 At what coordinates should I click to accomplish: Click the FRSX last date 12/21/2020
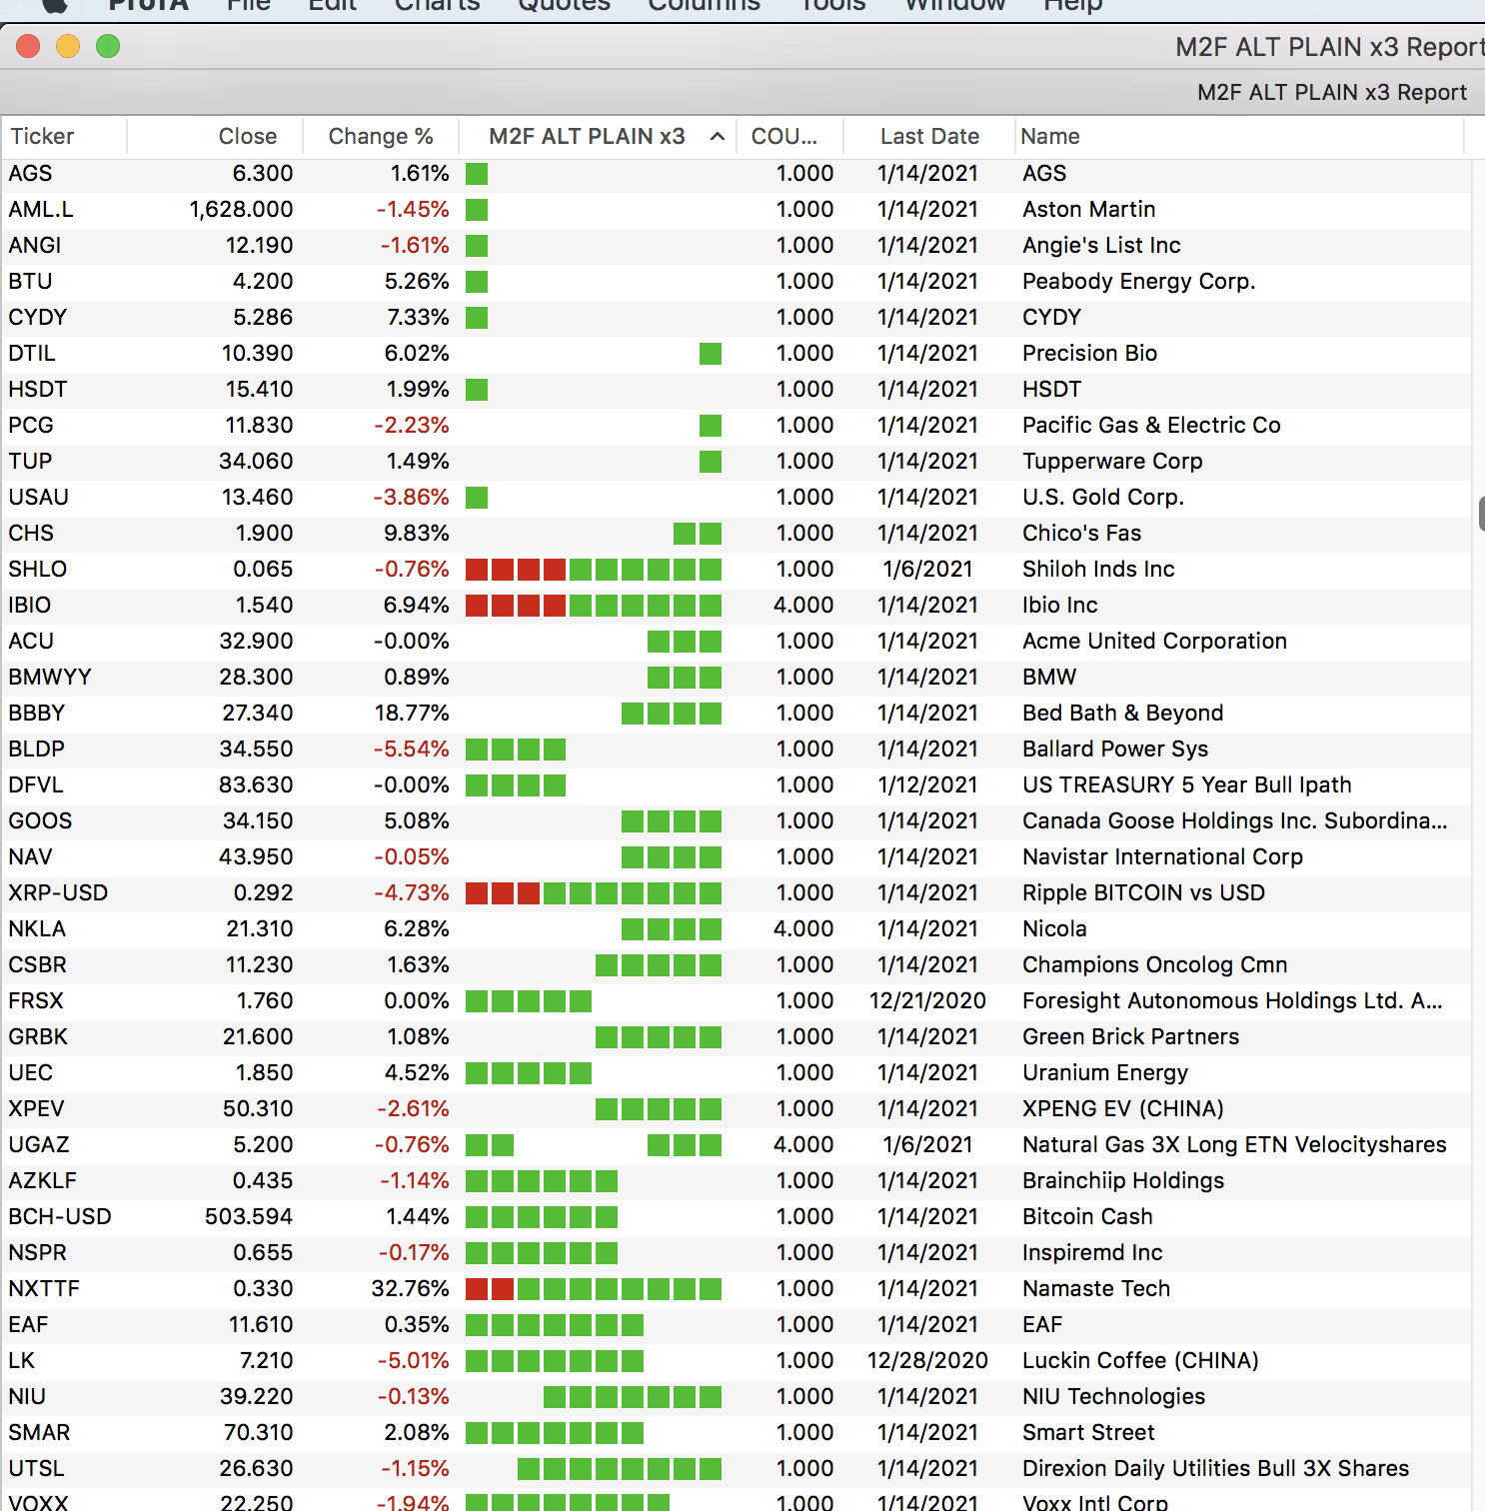[x=927, y=1000]
